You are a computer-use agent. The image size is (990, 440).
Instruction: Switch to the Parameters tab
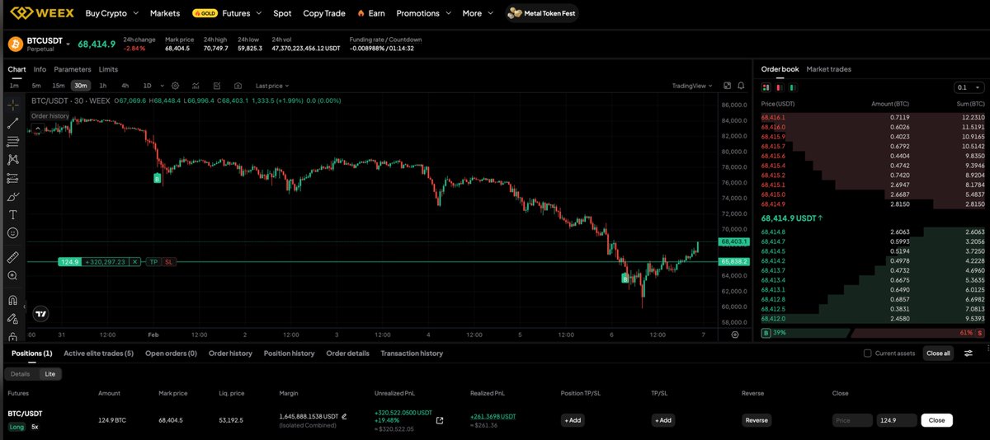pyautogui.click(x=73, y=69)
